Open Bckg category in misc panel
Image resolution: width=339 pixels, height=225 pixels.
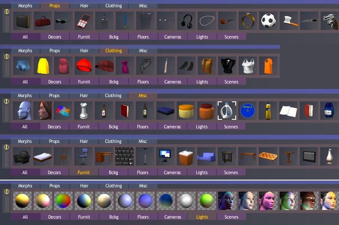(113, 127)
